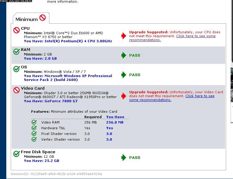233x179 pixels.
Task: Click the RAM pass checkmark icon
Action: [x=16, y=52]
